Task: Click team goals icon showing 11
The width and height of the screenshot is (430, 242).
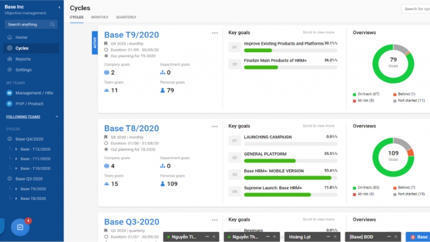Action: [x=106, y=90]
